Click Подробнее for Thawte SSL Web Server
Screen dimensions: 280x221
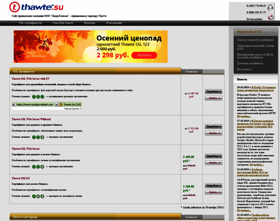click(x=214, y=156)
